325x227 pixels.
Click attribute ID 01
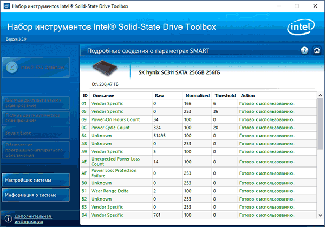[84, 104]
